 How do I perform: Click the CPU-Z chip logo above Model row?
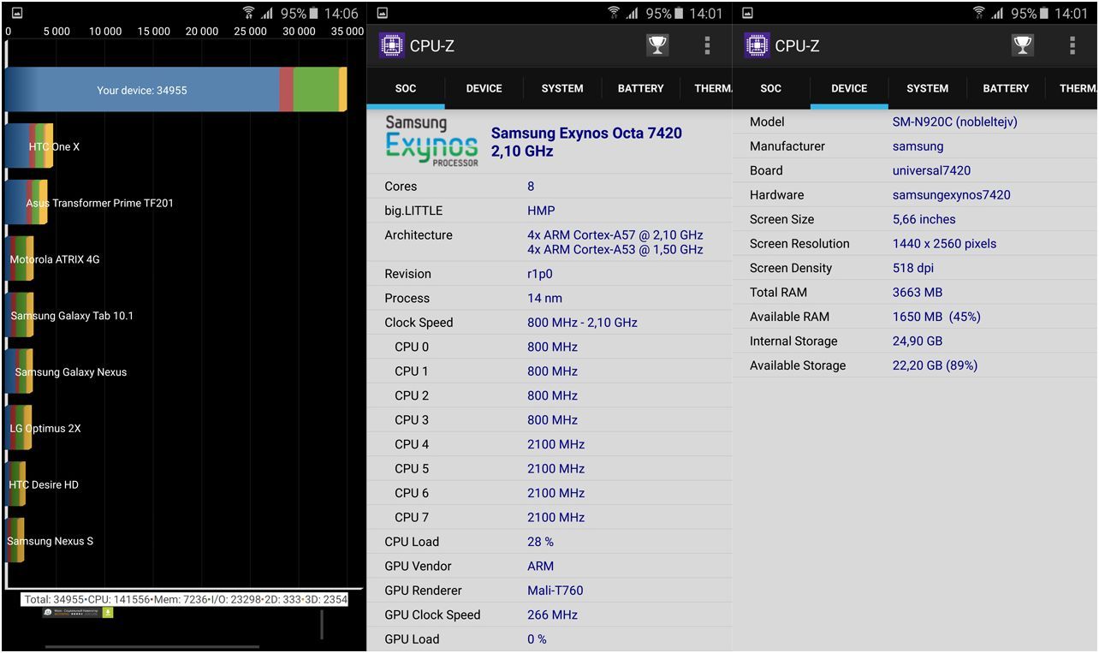click(757, 45)
